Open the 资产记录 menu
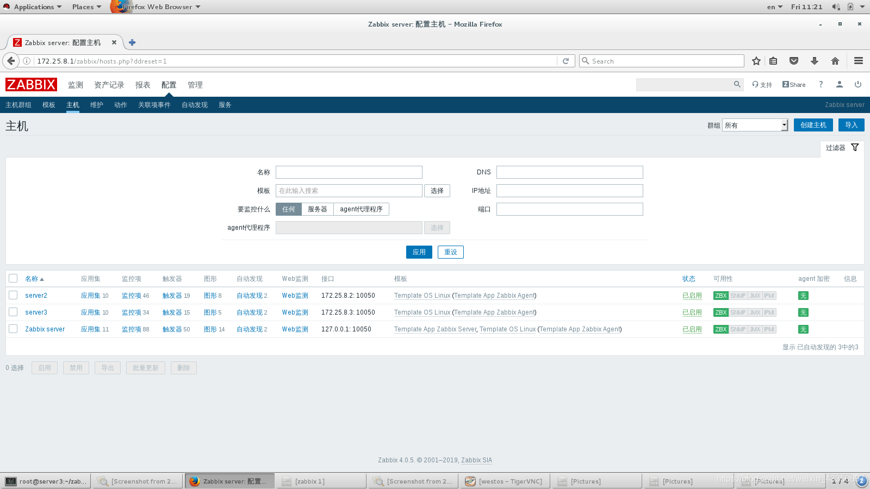 (109, 85)
